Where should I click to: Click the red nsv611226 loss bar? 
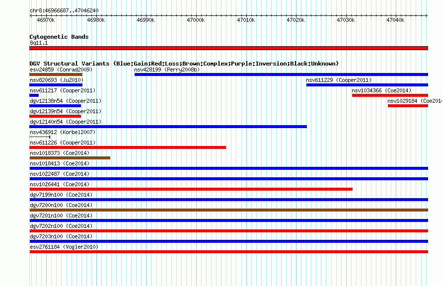tap(128, 147)
